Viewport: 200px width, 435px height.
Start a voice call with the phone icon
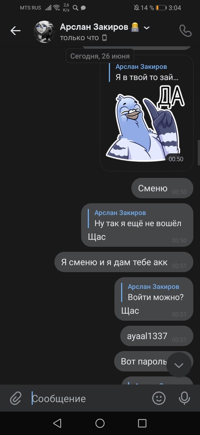point(185,31)
